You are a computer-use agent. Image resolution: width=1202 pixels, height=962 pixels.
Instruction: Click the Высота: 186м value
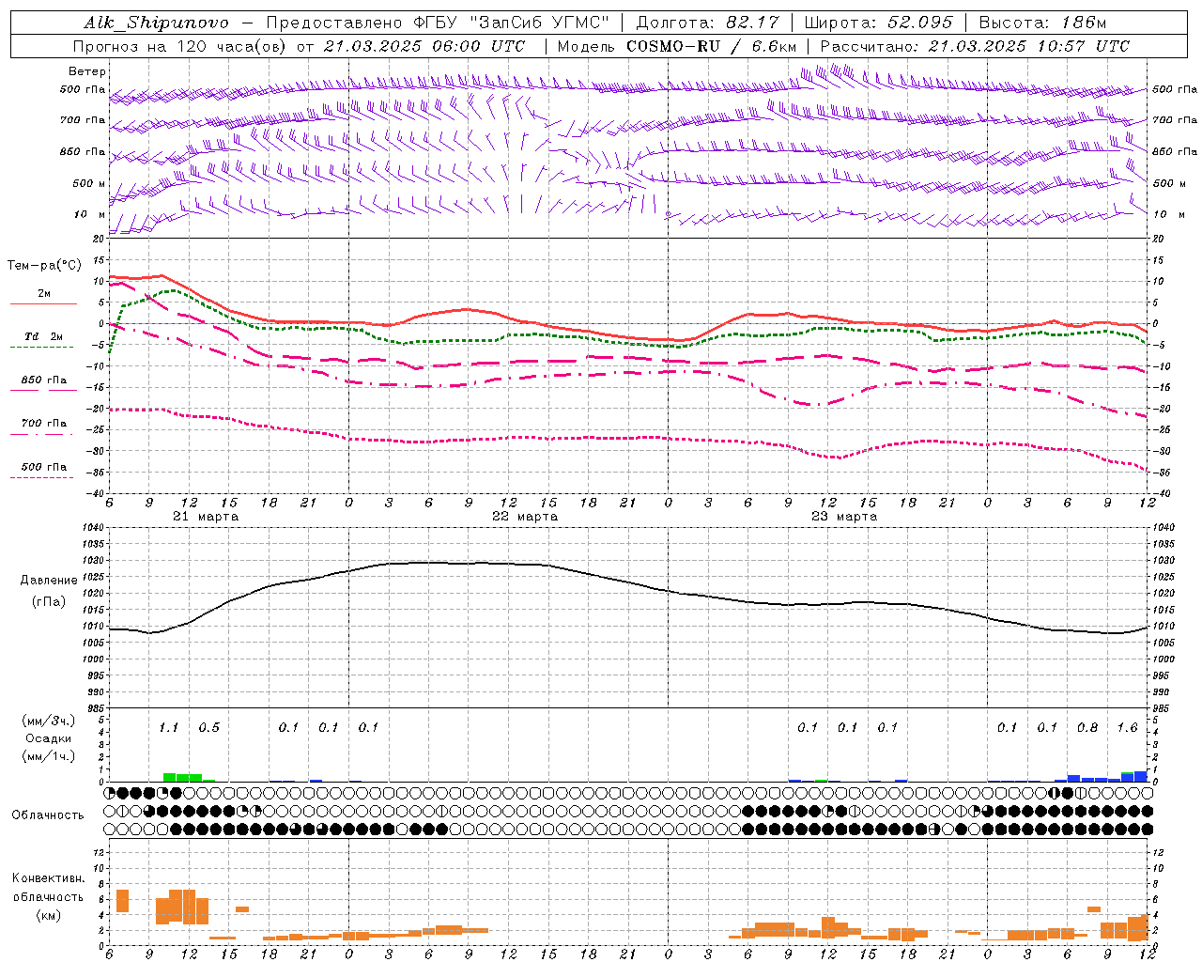click(x=1042, y=23)
